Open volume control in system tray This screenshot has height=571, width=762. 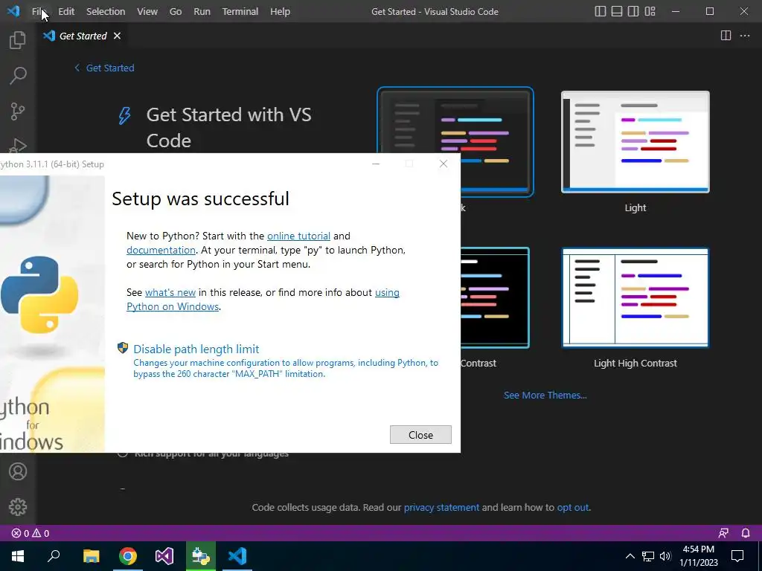point(665,556)
